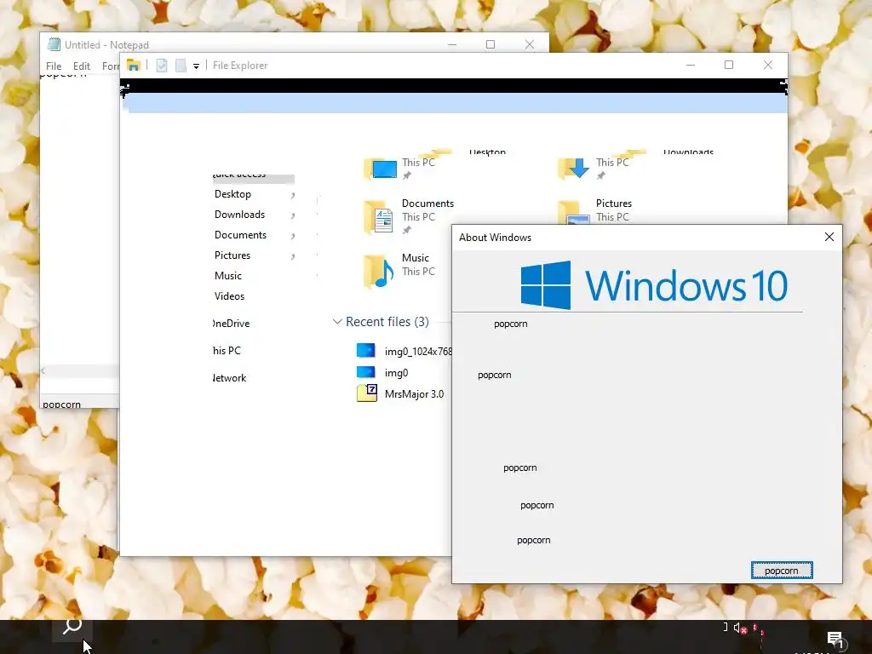Click the muted volume speaker icon

740,628
